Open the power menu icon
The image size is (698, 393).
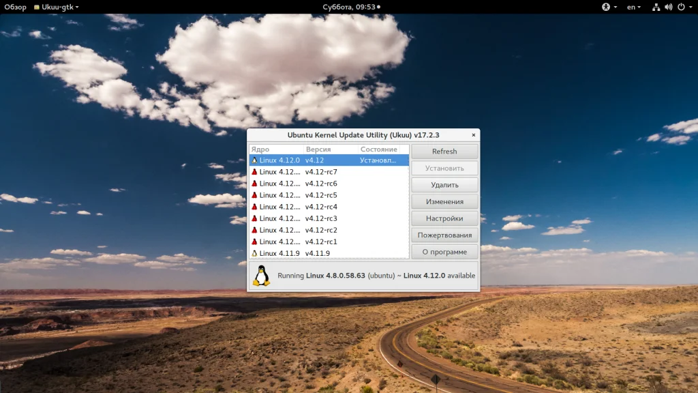coord(681,7)
